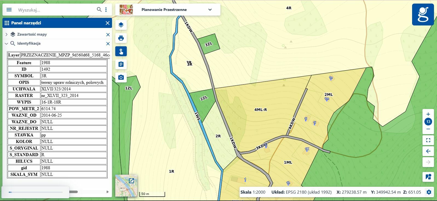Close the Panel narzędzi panel
This screenshot has width=437, height=201.
click(x=108, y=23)
